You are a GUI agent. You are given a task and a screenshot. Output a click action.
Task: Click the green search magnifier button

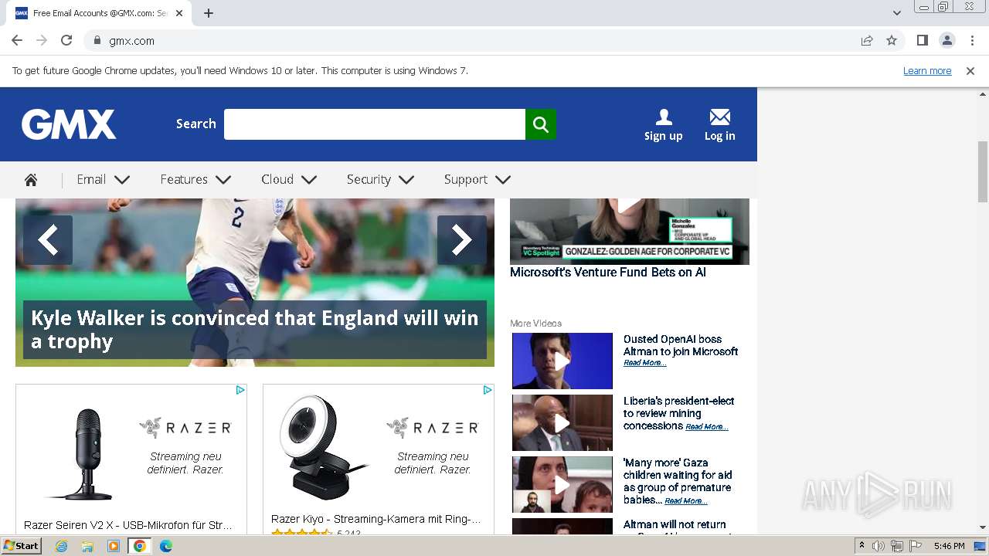(x=541, y=124)
